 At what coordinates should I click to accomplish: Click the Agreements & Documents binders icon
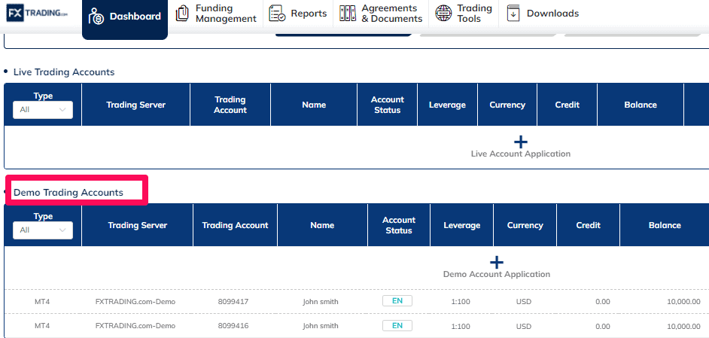(347, 14)
